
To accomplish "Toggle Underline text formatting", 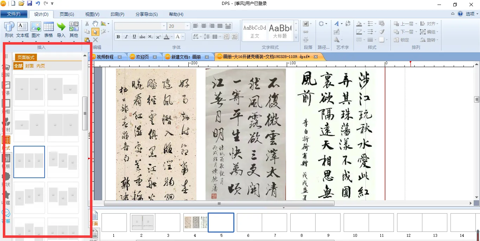I will point(134,37).
